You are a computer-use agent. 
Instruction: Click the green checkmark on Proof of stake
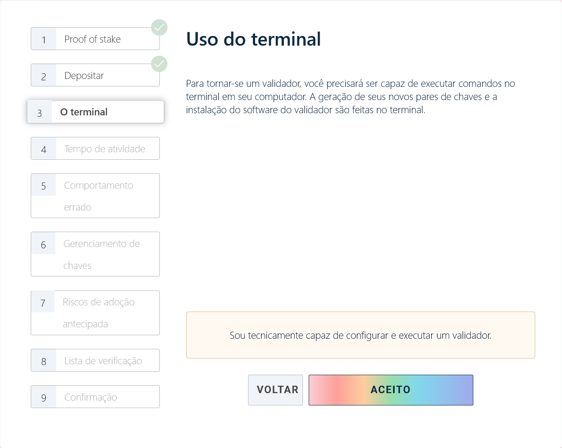(159, 27)
